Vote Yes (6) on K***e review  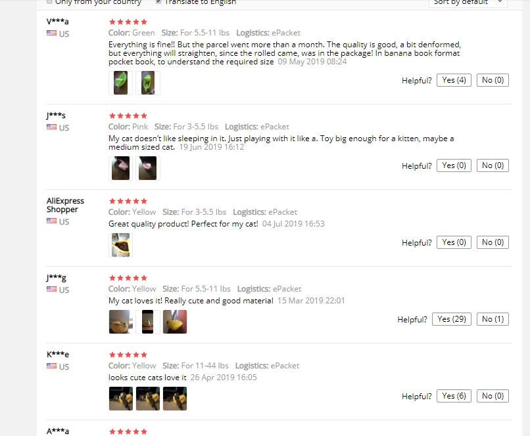454,396
